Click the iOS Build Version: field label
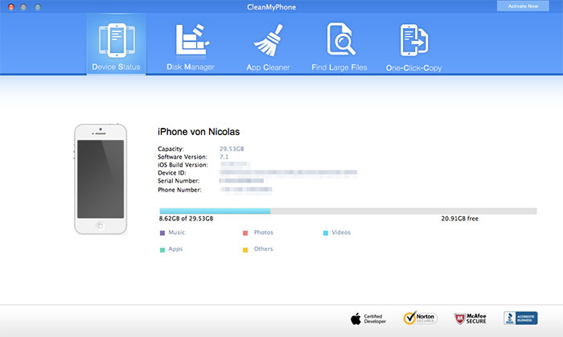563x337 pixels. pyautogui.click(x=183, y=165)
